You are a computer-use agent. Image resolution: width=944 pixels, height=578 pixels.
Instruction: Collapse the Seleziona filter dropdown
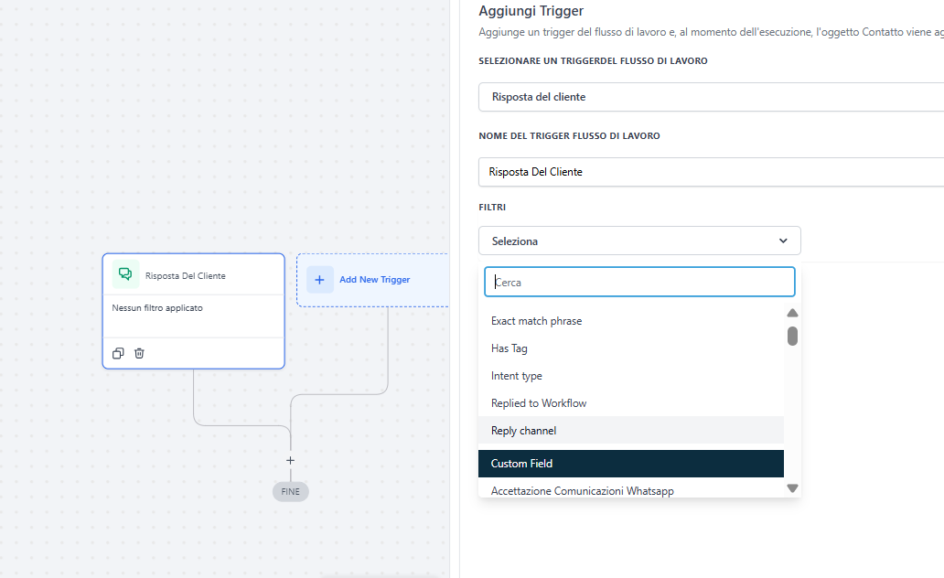tap(638, 241)
